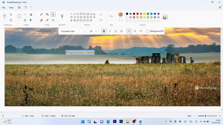Select Colour 2 white swatch

click(121, 20)
